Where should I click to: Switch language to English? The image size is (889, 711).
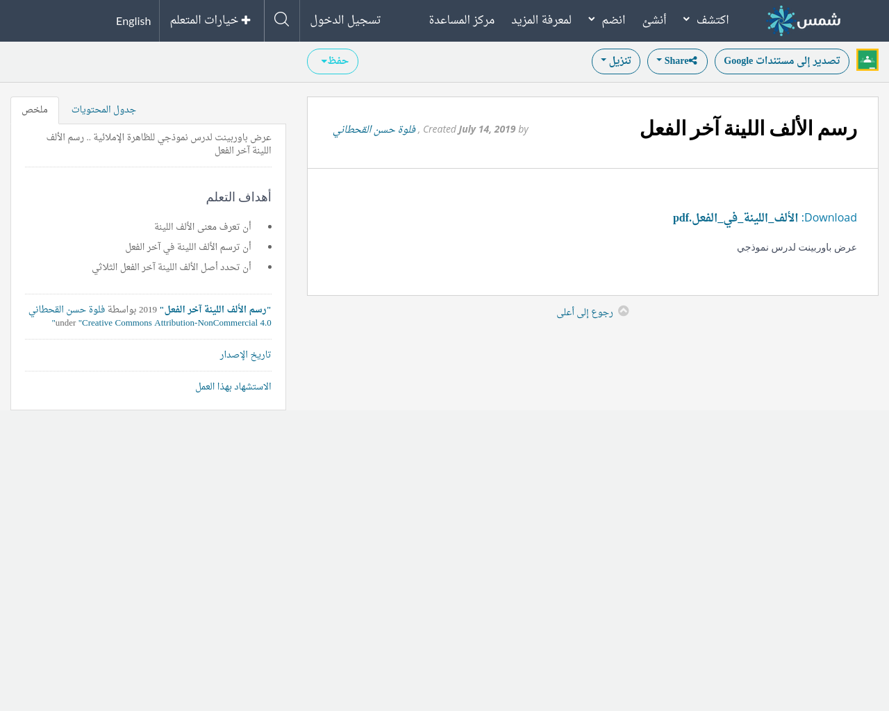(x=133, y=21)
